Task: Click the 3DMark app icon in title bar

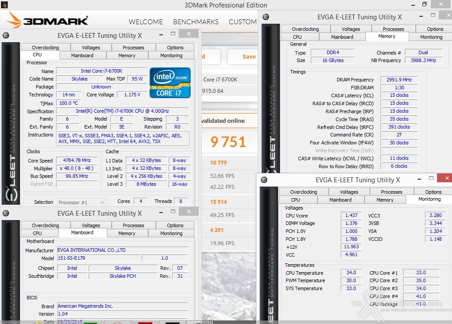Action: [4, 4]
